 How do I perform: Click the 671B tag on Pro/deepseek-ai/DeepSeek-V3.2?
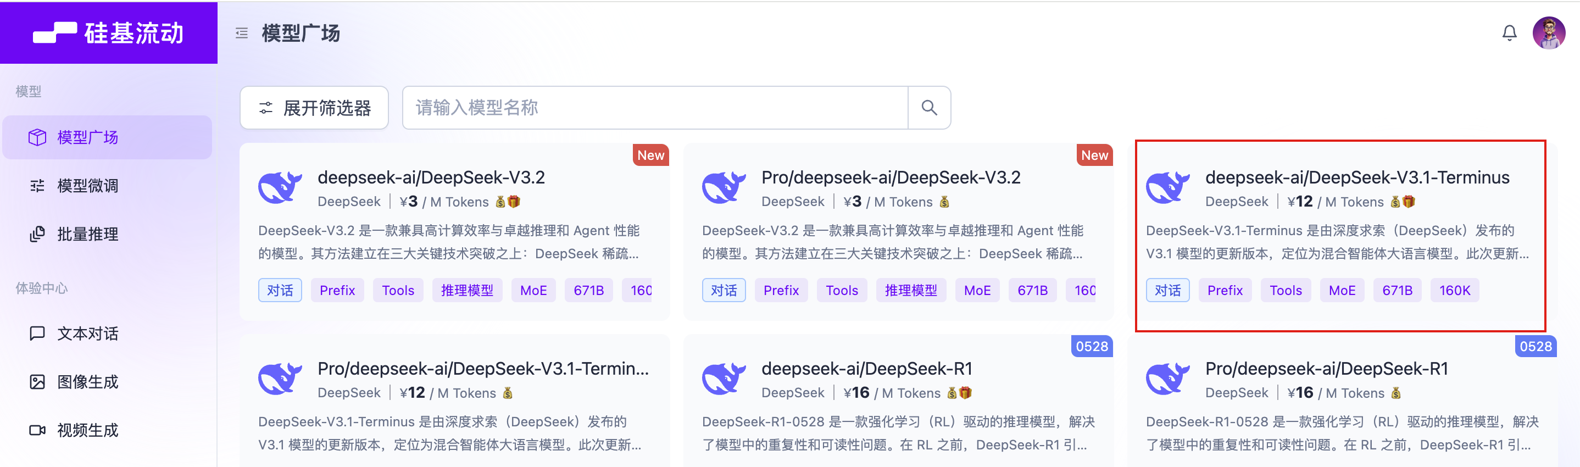coord(1033,290)
